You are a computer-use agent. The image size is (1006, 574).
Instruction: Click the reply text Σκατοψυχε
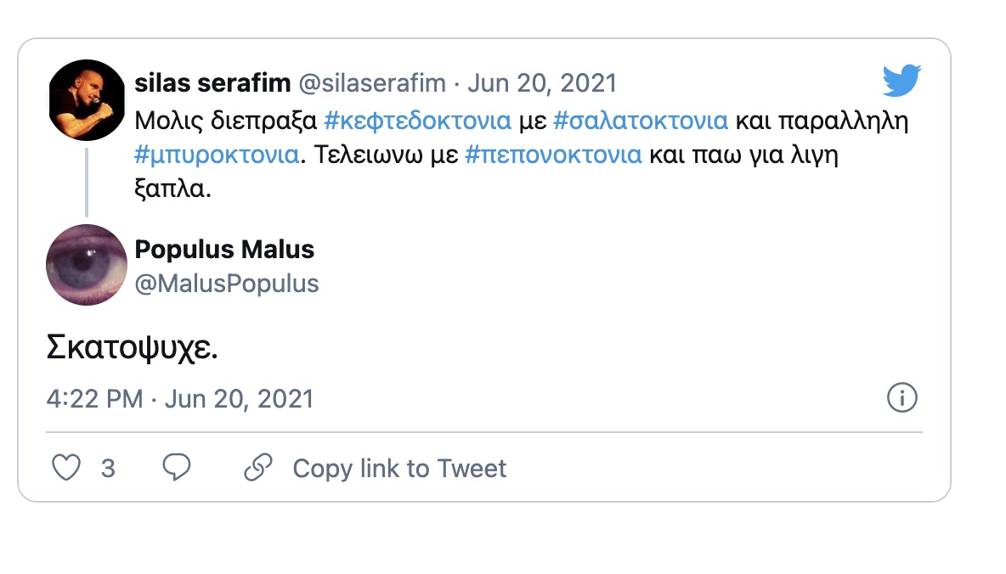click(132, 350)
